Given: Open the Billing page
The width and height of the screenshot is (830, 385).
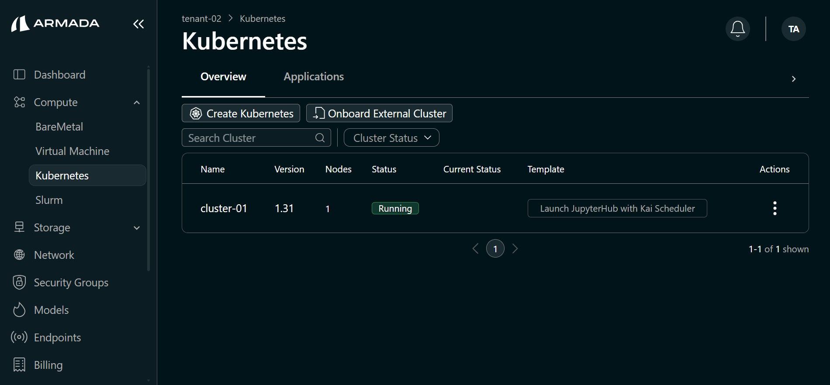Looking at the screenshot, I should coord(48,365).
